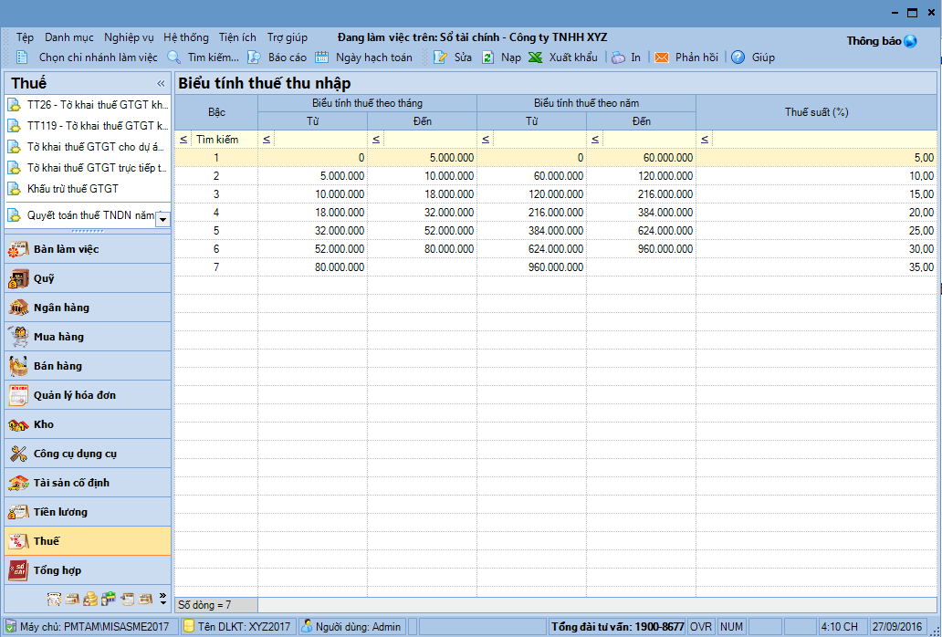The image size is (942, 637).
Task: Open the Giúp help icon
Action: pos(738,57)
